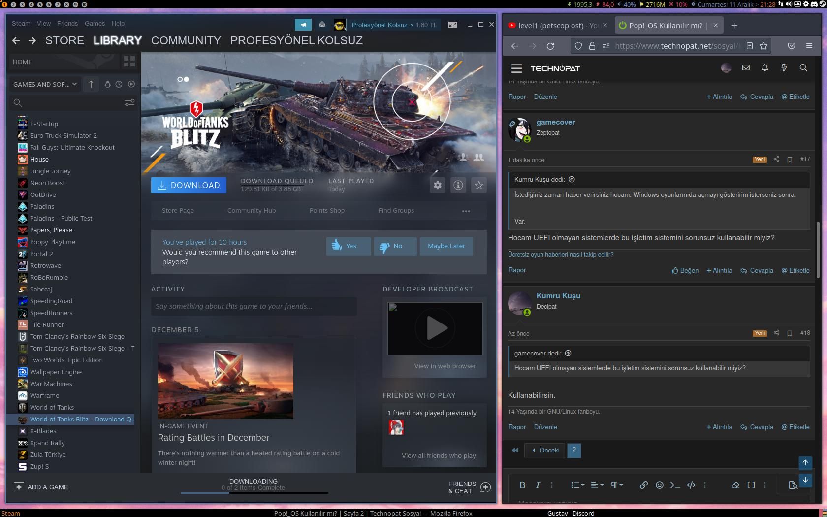Like gamecover's post with Beğen
827x517 pixels.
click(x=685, y=271)
